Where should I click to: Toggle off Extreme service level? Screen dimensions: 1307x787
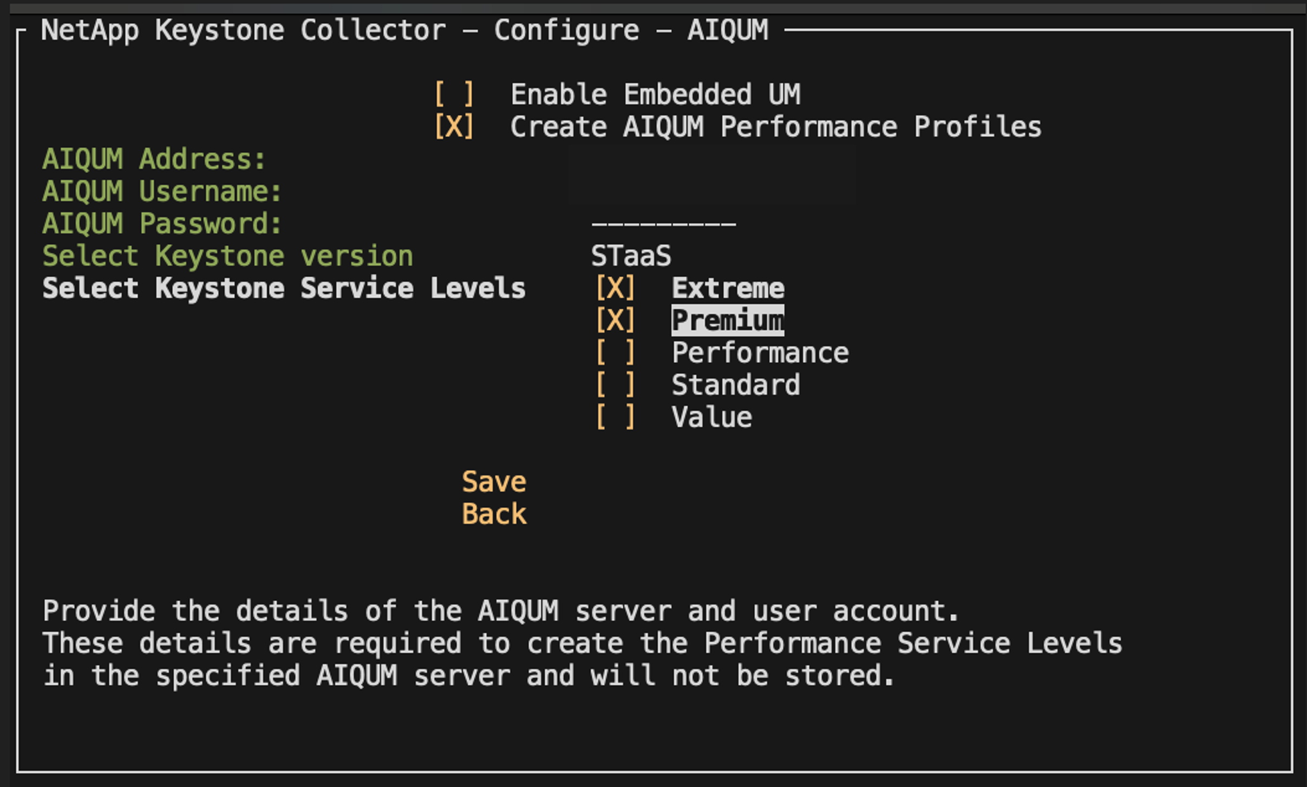598,288
